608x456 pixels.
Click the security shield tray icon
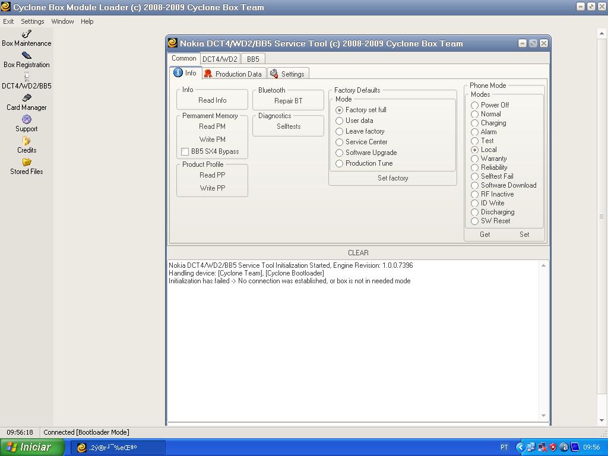pyautogui.click(x=553, y=447)
